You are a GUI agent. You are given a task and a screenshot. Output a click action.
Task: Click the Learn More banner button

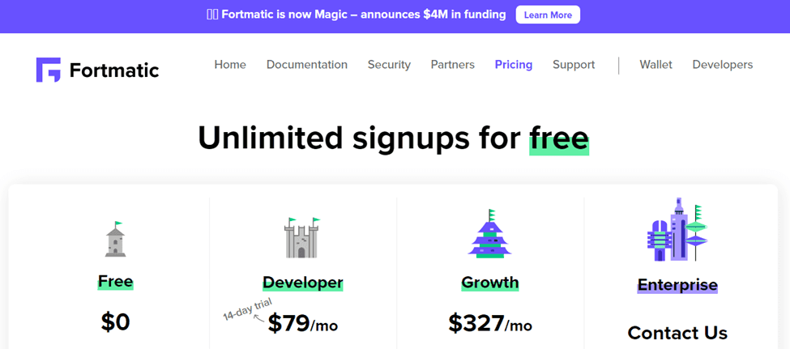(548, 15)
